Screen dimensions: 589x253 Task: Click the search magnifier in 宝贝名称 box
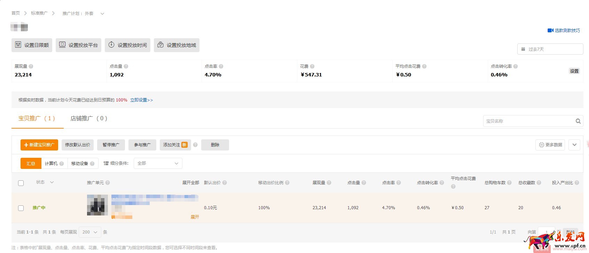pos(578,121)
